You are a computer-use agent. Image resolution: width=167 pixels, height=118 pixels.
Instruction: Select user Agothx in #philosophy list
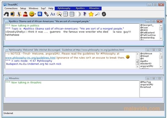(144, 61)
